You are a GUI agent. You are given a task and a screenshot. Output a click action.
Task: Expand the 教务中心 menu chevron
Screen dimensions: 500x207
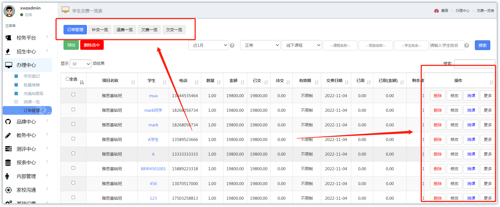pyautogui.click(x=47, y=134)
